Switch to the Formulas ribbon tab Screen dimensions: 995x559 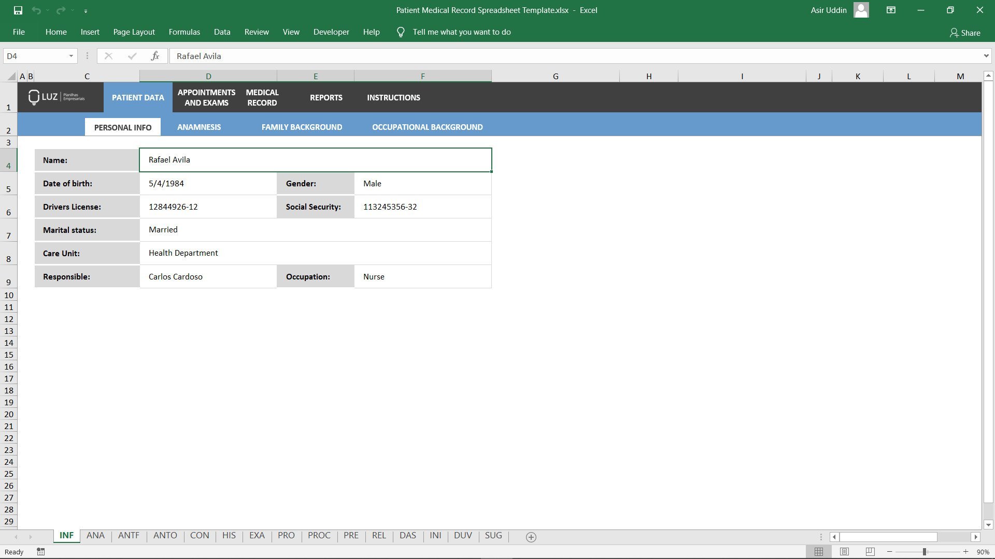tap(184, 32)
